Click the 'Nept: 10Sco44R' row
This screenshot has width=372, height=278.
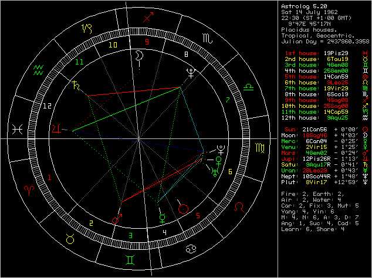point(325,177)
